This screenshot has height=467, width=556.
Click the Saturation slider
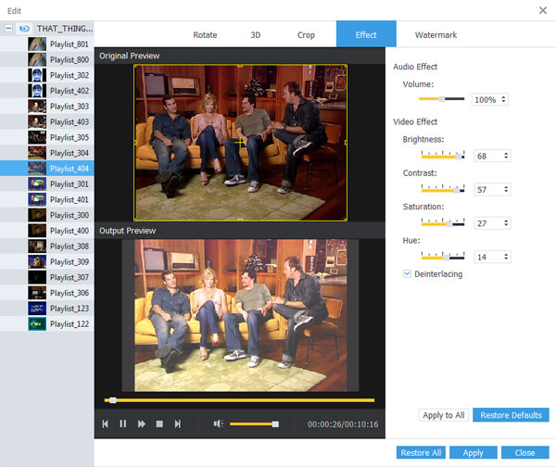[443, 222]
